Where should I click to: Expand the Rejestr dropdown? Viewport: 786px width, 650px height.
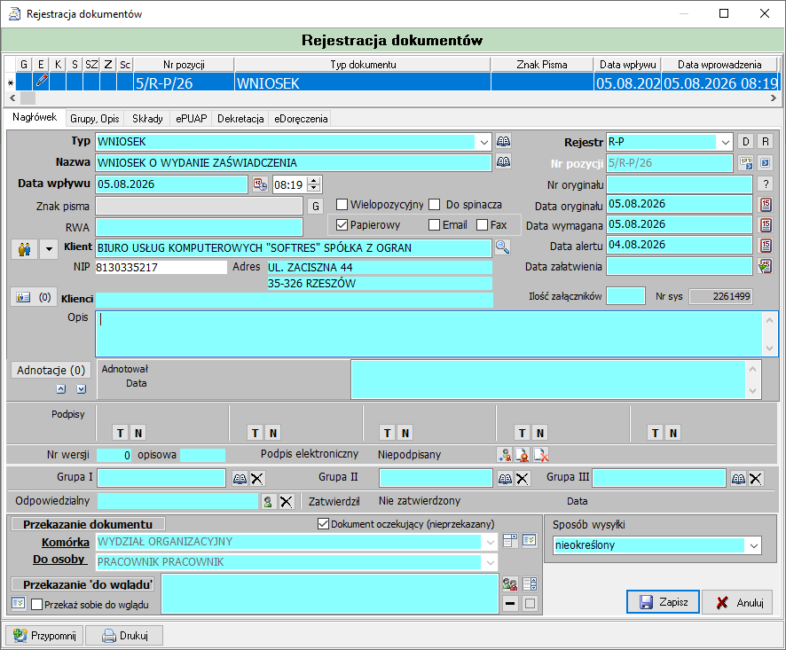(x=726, y=143)
